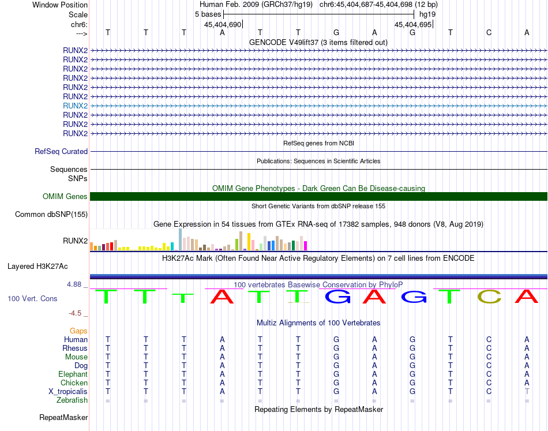The width and height of the screenshot is (548, 431).
Task: Open GENCODE V49lift37 track title
Action: pos(318,42)
